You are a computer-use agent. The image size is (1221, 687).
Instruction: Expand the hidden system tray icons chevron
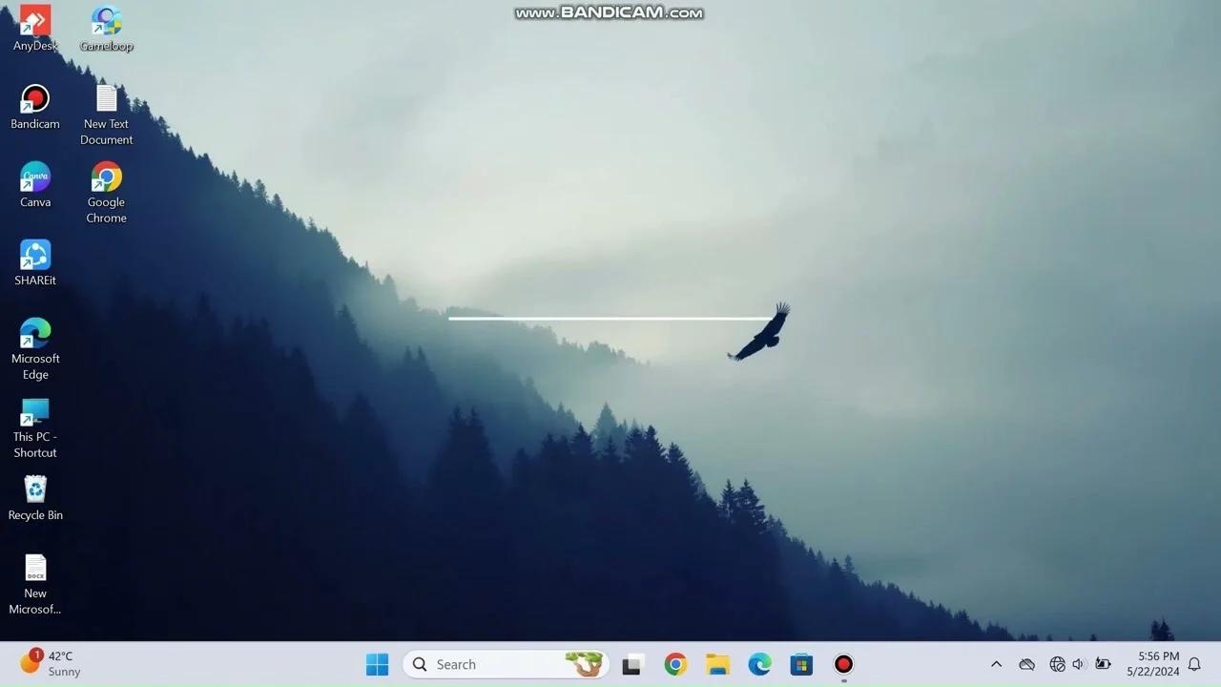(996, 664)
